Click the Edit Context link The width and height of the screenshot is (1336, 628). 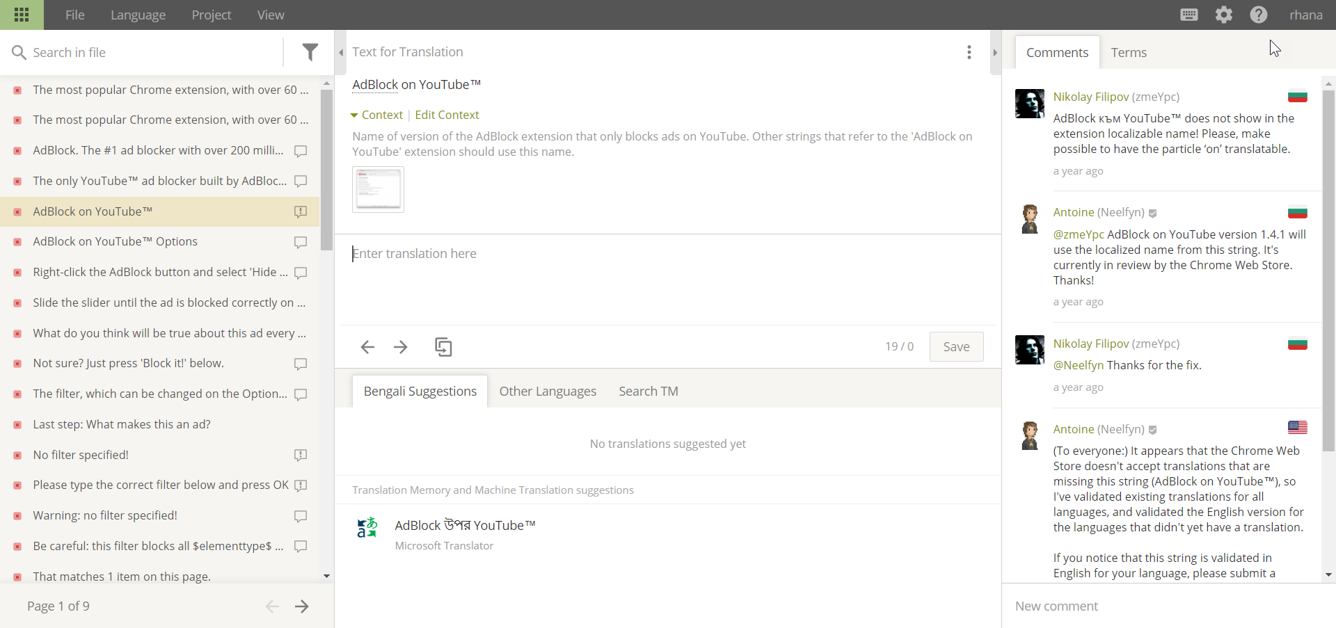coord(447,115)
